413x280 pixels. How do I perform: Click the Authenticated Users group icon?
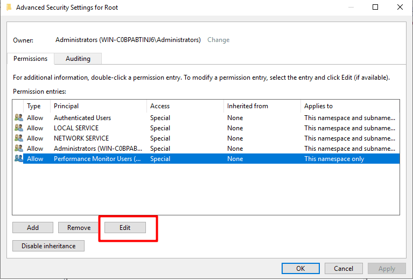pyautogui.click(x=19, y=117)
